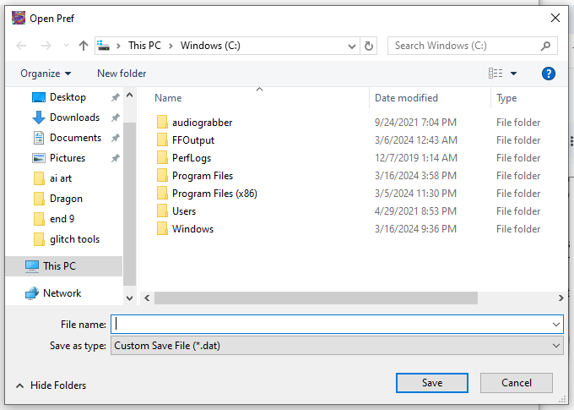Click navigation pane scroll down arrow
This screenshot has width=574, height=410.
pyautogui.click(x=129, y=298)
